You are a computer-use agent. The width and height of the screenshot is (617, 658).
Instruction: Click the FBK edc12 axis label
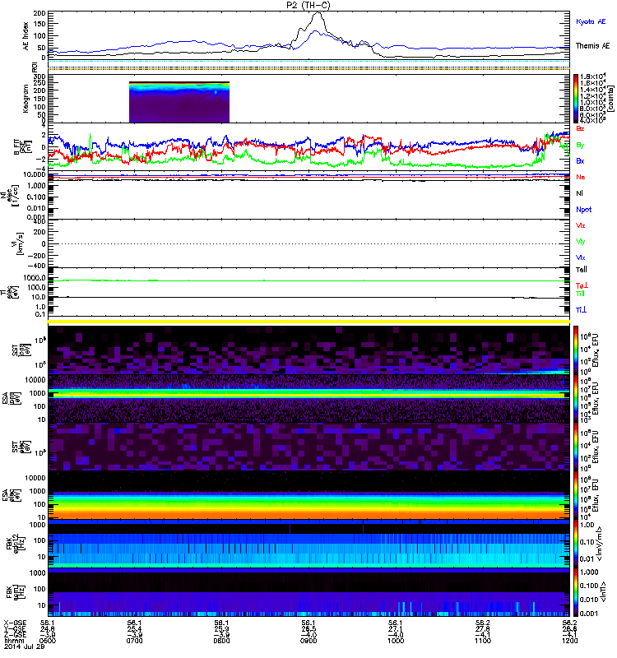click(x=16, y=544)
